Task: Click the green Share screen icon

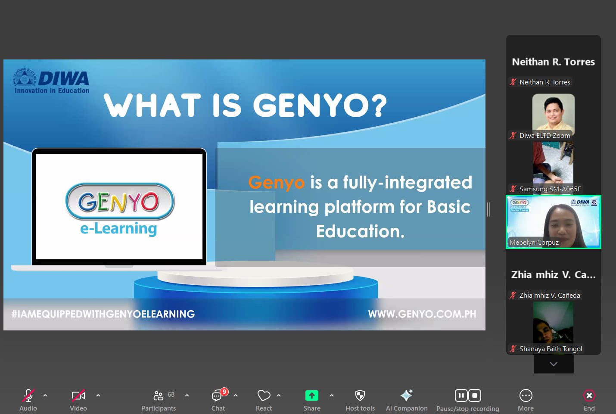Action: pyautogui.click(x=312, y=395)
